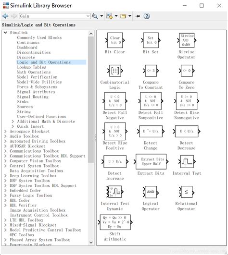Select the Relational Operator block

[187, 192]
